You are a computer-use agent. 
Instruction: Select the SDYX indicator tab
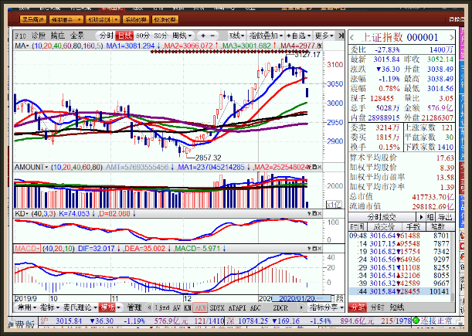217,307
